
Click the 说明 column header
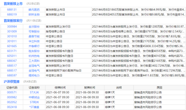coord(119,88)
